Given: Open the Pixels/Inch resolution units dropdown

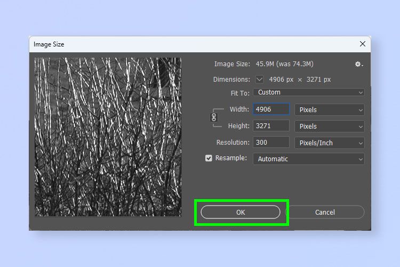Looking at the screenshot, I should pyautogui.click(x=330, y=143).
